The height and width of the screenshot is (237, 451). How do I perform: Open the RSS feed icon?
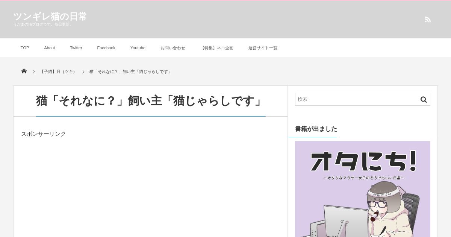(428, 20)
